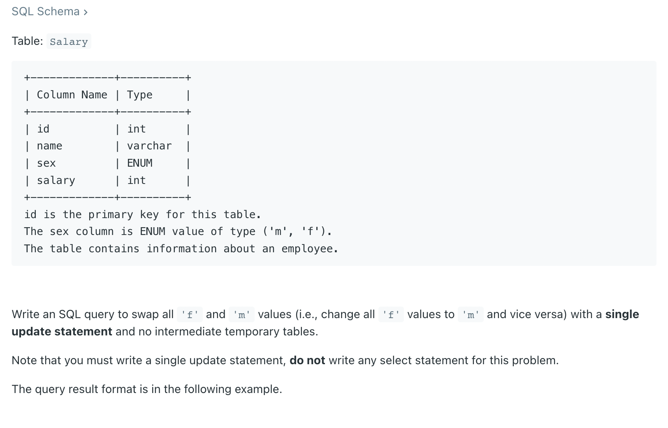Click the 'm' code tag after values to
This screenshot has width=668, height=428.
(x=471, y=315)
